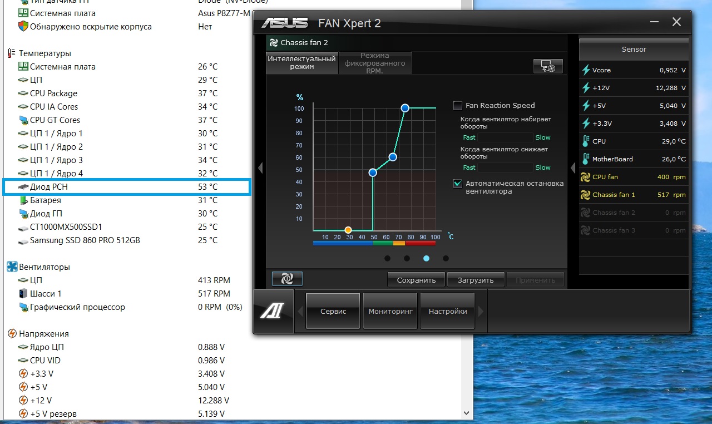Click the CPU fan icon in Sensor panel

pyautogui.click(x=585, y=177)
